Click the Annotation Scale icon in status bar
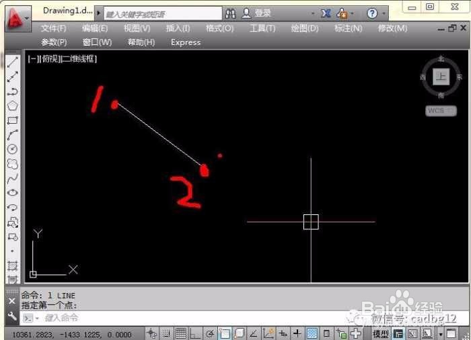 427,333
